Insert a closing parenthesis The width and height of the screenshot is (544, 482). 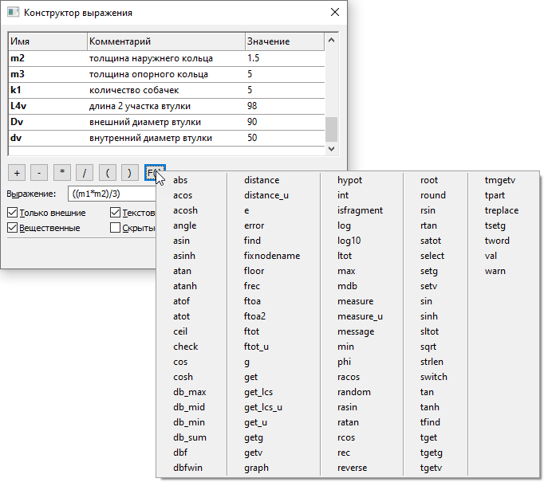129,172
